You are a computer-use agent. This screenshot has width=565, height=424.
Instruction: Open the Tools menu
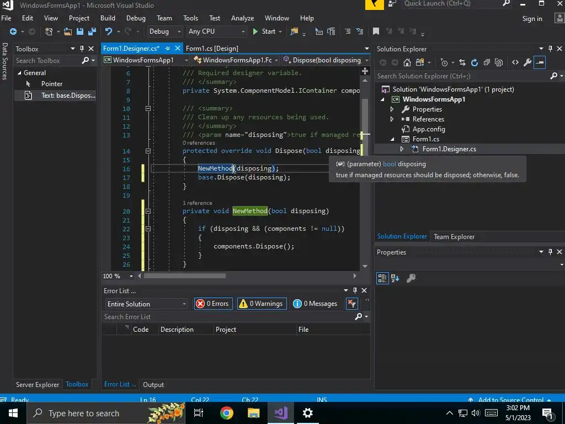[190, 18]
